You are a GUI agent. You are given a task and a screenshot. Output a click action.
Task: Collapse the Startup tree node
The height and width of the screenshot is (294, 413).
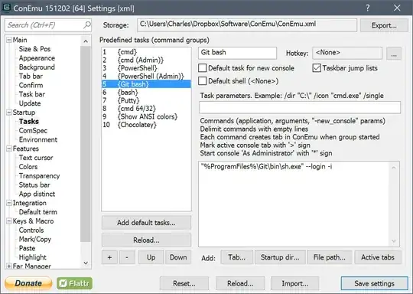tap(9, 113)
